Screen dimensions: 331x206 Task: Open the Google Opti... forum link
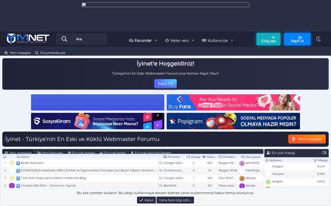[173, 163]
